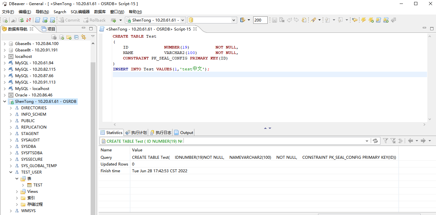This screenshot has width=436, height=215.
Task: Click the funnel filter icon in the results panel
Action: [385, 141]
